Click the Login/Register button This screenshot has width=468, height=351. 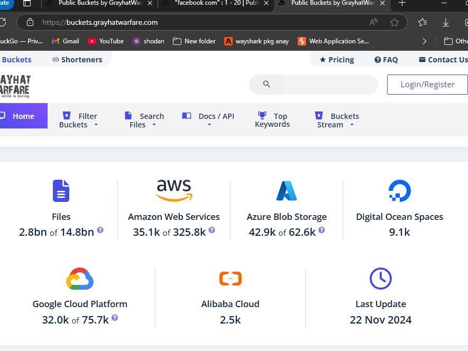[427, 85]
